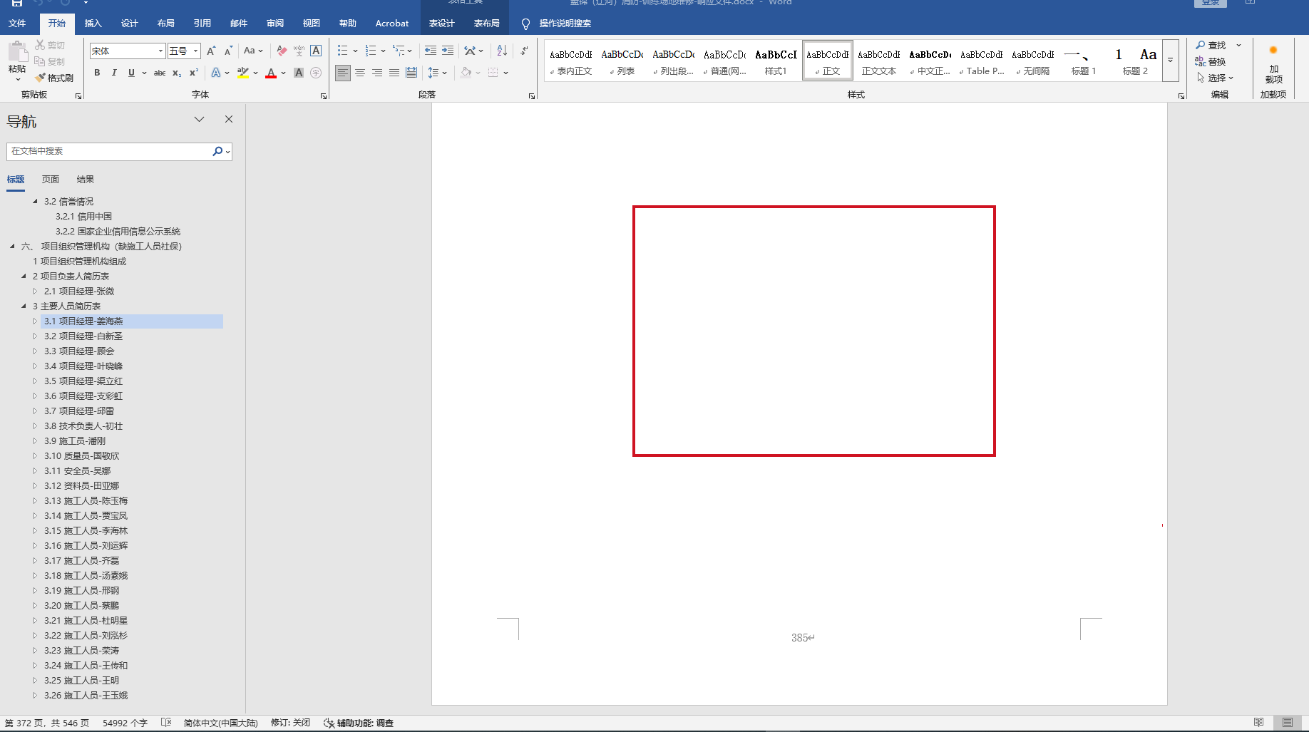Open the paragraph shading color bucket

pyautogui.click(x=466, y=73)
